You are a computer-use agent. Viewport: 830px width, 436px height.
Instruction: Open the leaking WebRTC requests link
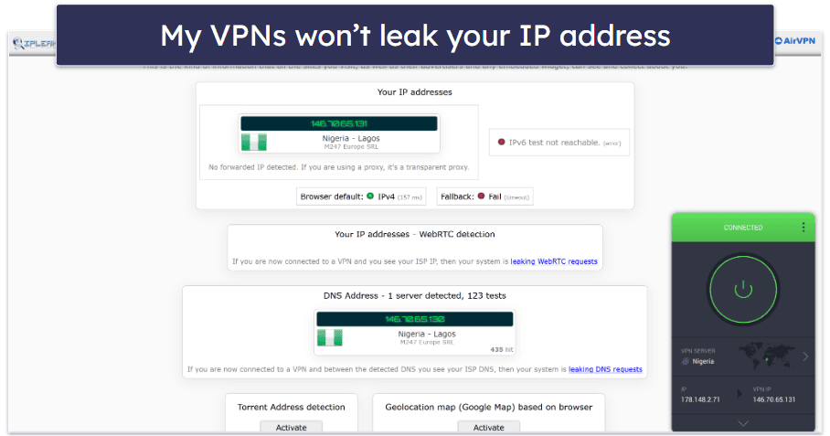554,261
